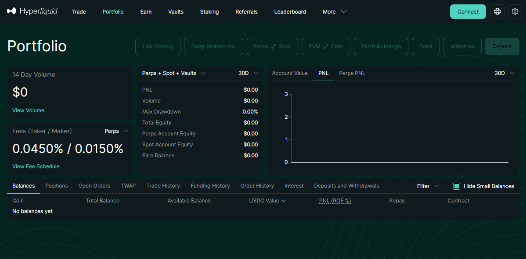Click the Portfolio Margin button
This screenshot has width=526, height=259.
[x=381, y=46]
